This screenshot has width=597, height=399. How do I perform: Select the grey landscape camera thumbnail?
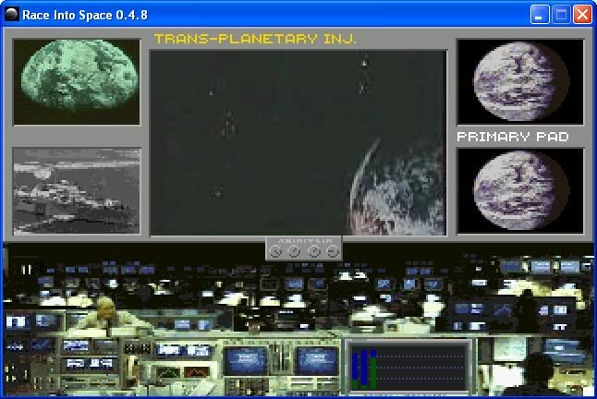(x=77, y=191)
